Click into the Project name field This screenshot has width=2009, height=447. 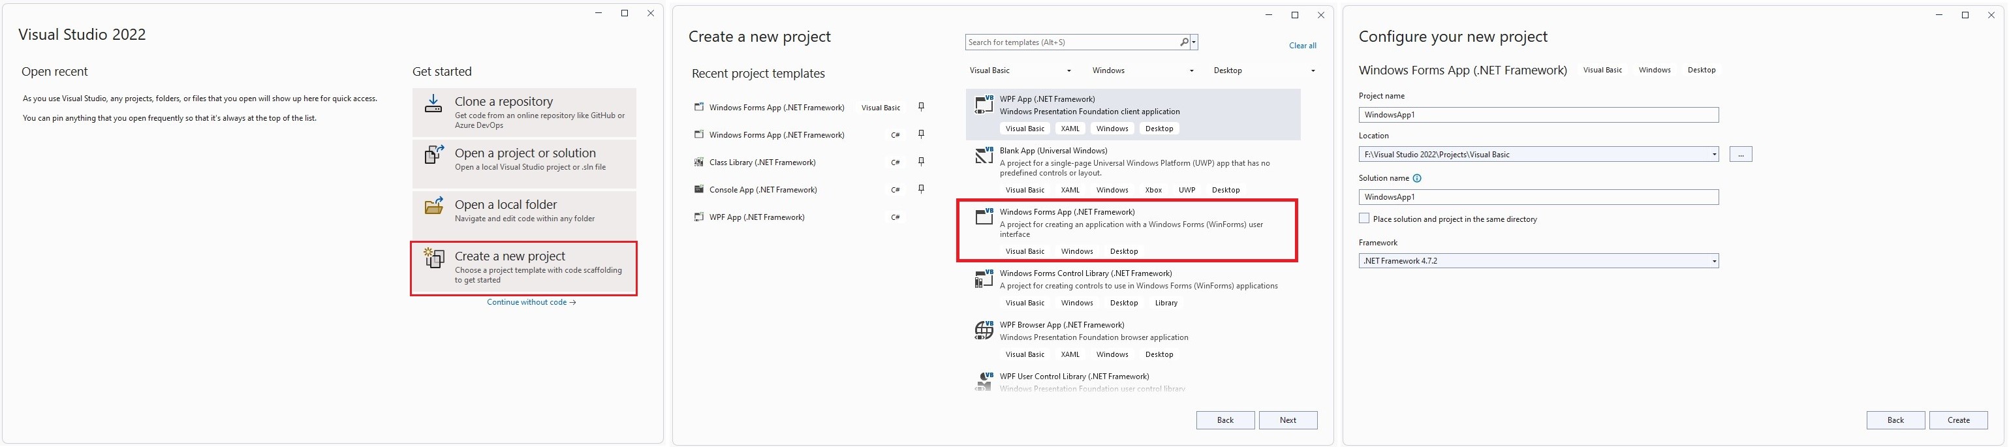coord(1538,115)
